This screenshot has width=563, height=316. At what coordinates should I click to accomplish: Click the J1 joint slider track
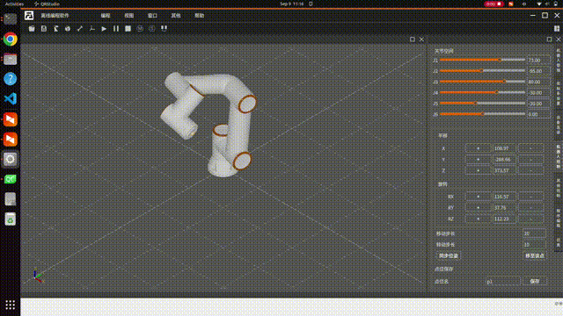pyautogui.click(x=482, y=61)
